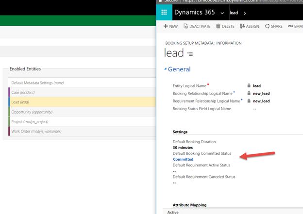Click the ASSIGN people icon
This screenshot has width=303, height=214.
click(x=242, y=26)
